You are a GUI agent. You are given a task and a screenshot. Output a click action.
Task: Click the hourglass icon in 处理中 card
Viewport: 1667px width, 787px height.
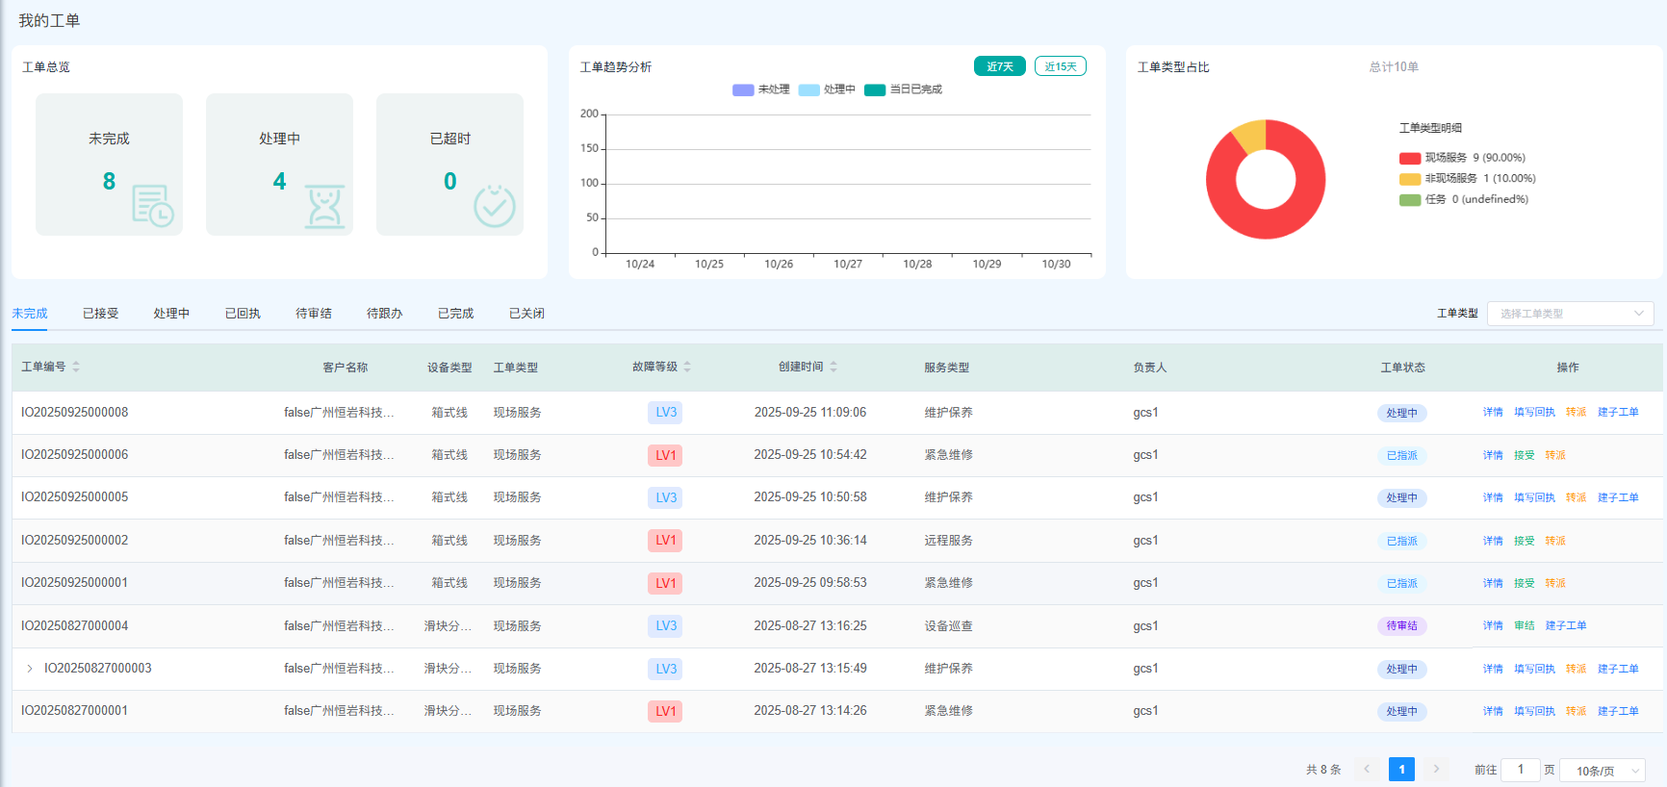[324, 206]
